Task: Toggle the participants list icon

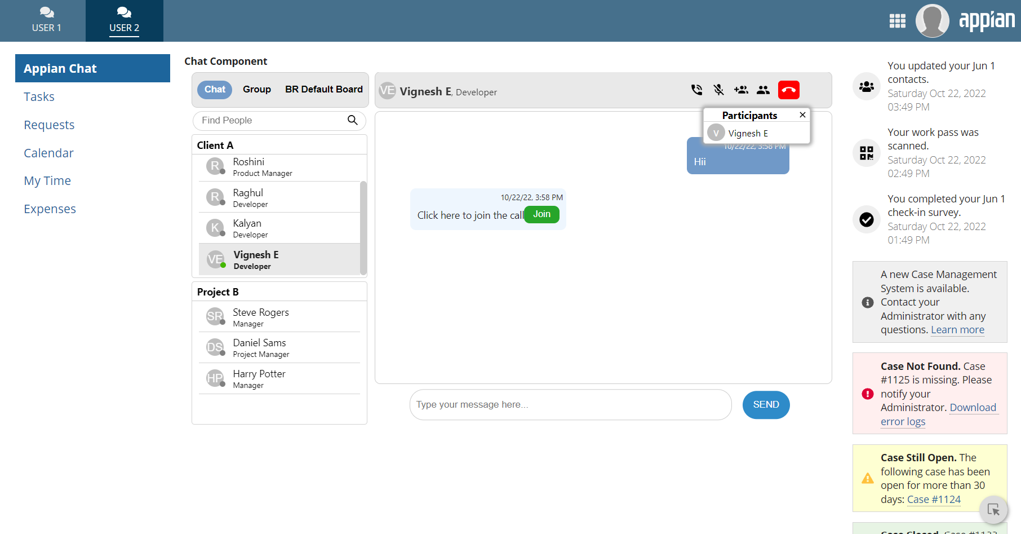Action: click(x=763, y=90)
